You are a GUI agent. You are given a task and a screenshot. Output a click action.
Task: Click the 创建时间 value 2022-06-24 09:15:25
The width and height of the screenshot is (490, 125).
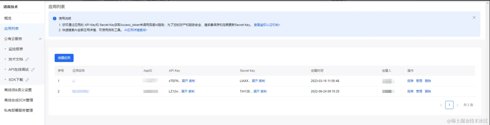pyautogui.click(x=325, y=91)
